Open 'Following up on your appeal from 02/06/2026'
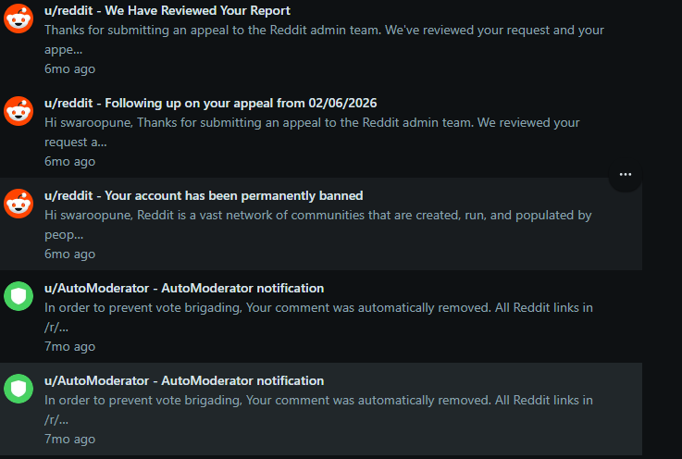This screenshot has width=682, height=459. click(210, 103)
